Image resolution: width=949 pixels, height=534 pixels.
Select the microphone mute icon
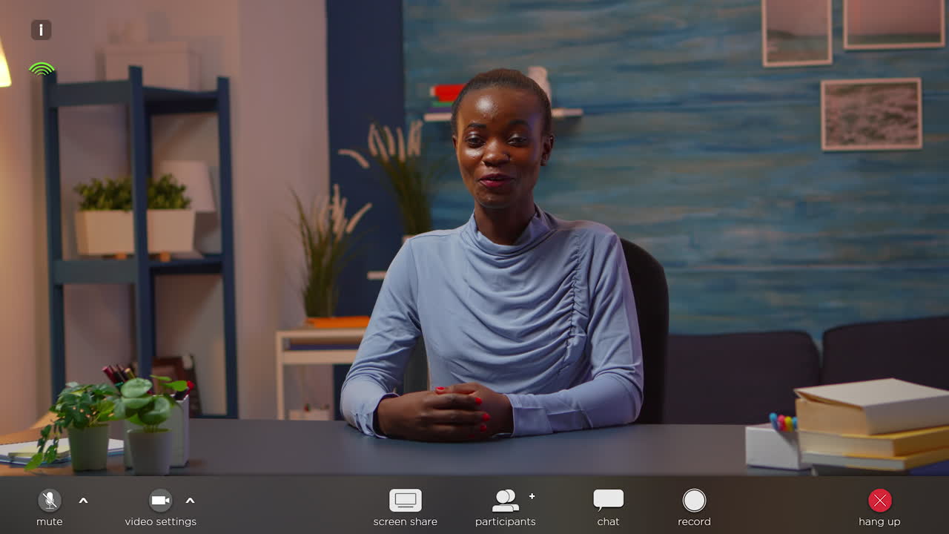(x=49, y=500)
